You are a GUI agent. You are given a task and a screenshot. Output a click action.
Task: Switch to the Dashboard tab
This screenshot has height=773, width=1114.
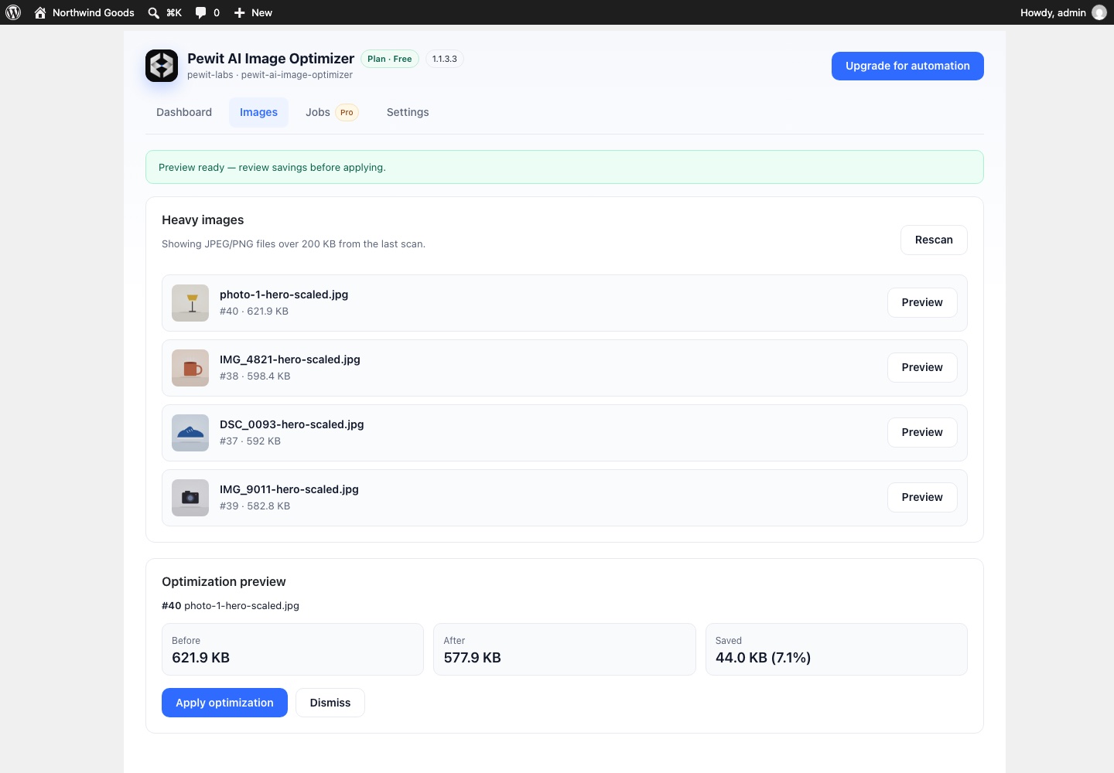(x=184, y=112)
